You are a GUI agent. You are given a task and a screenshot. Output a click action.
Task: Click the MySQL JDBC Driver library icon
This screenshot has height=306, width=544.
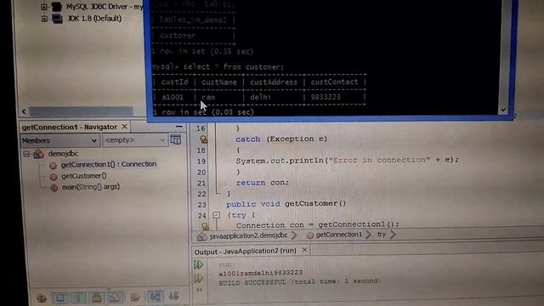tap(57, 6)
